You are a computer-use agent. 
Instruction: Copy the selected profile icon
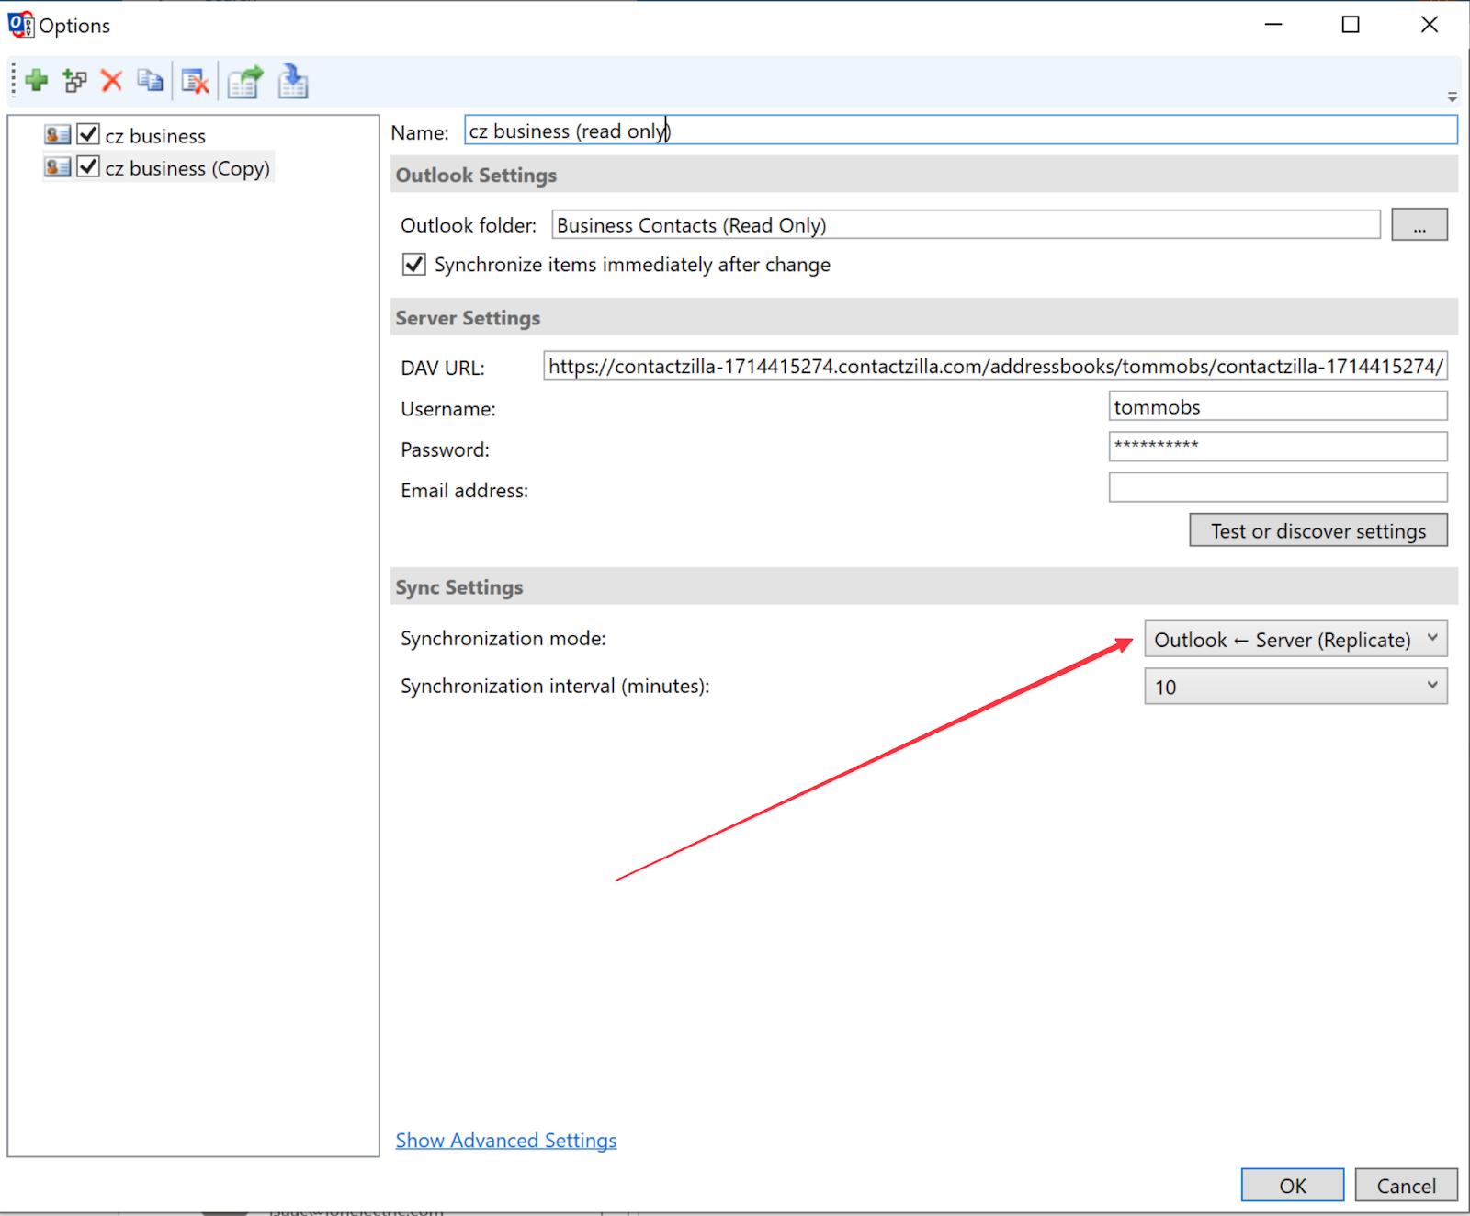point(150,81)
